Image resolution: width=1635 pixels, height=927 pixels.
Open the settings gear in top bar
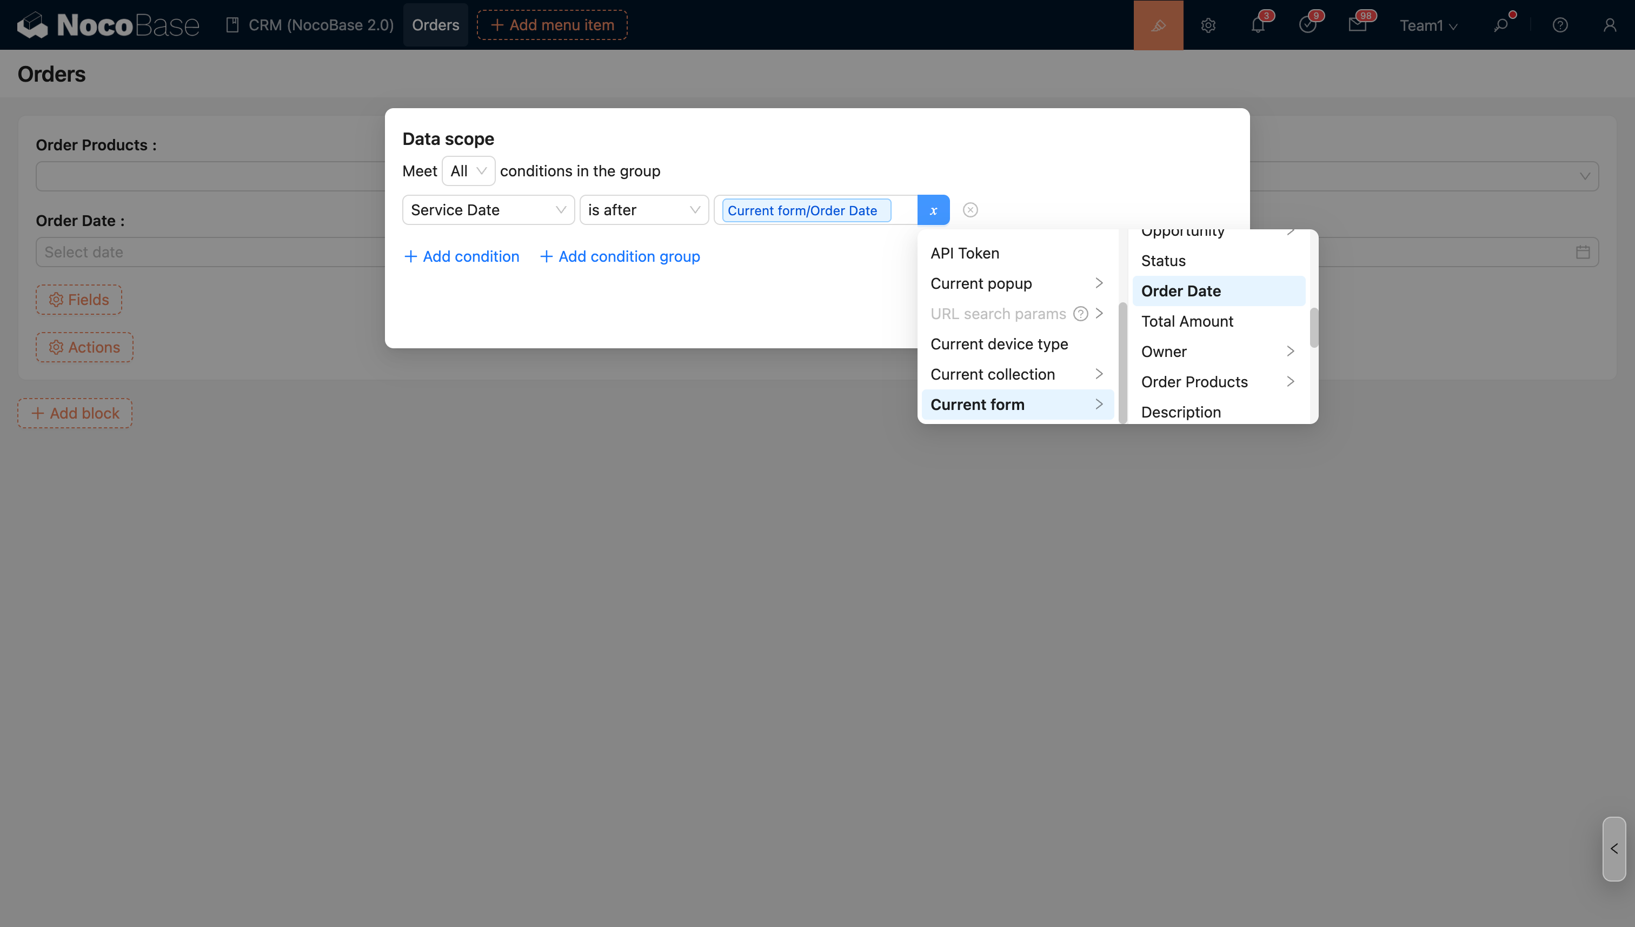[1208, 25]
